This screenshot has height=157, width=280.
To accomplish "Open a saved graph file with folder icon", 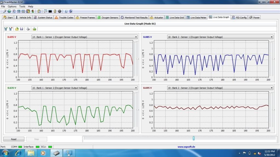I will pos(17,29).
